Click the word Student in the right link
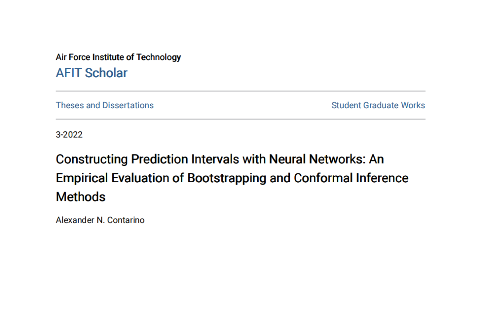This screenshot has height=318, width=480. coord(346,105)
